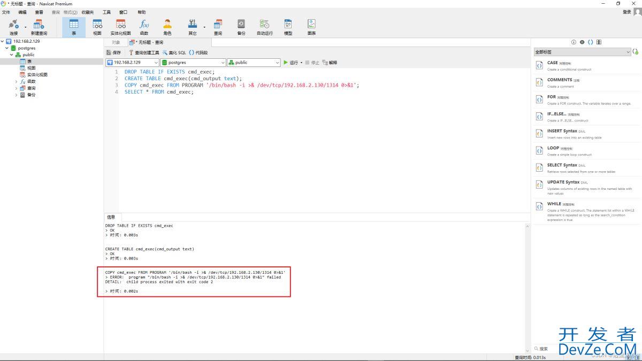This screenshot has height=361, width=642.
Task: Open the 编辑 menu
Action: pos(22,12)
